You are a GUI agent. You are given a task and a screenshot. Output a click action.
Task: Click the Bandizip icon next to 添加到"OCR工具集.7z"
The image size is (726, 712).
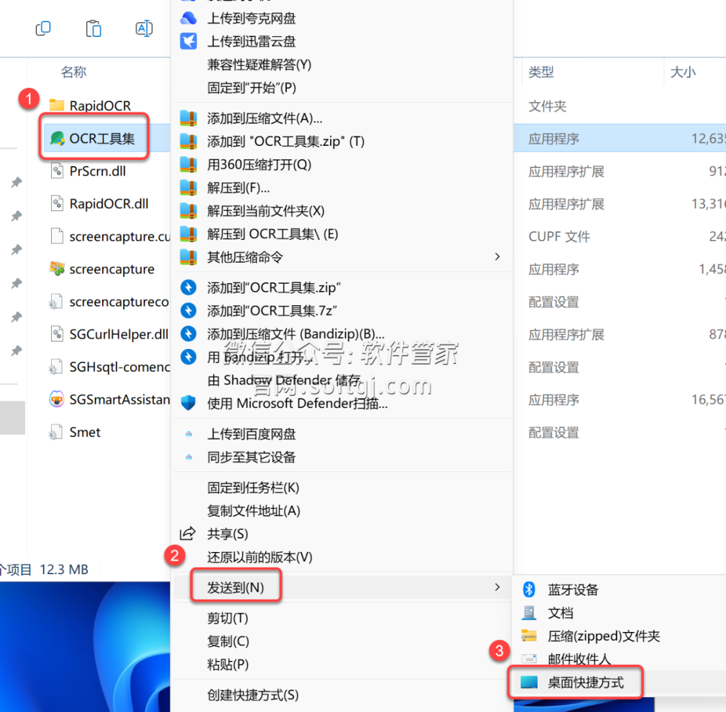(x=188, y=310)
